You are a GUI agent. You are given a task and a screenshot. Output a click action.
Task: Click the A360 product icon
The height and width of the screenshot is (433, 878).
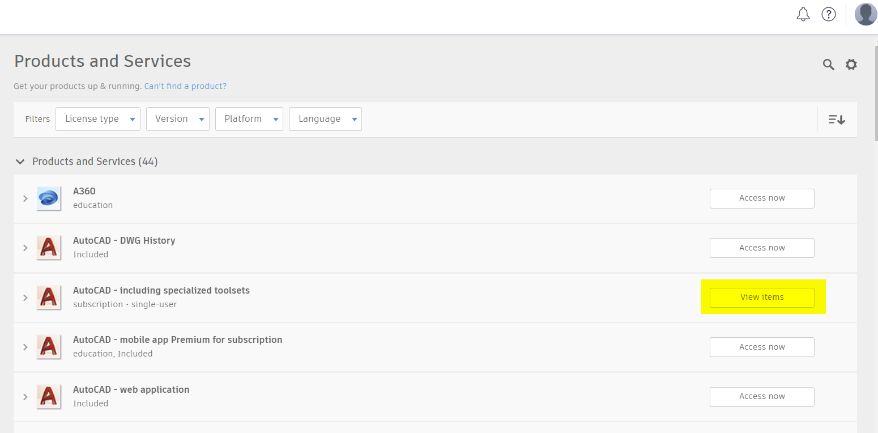point(49,198)
